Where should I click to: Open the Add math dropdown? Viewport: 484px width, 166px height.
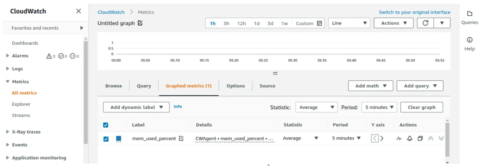point(371,86)
